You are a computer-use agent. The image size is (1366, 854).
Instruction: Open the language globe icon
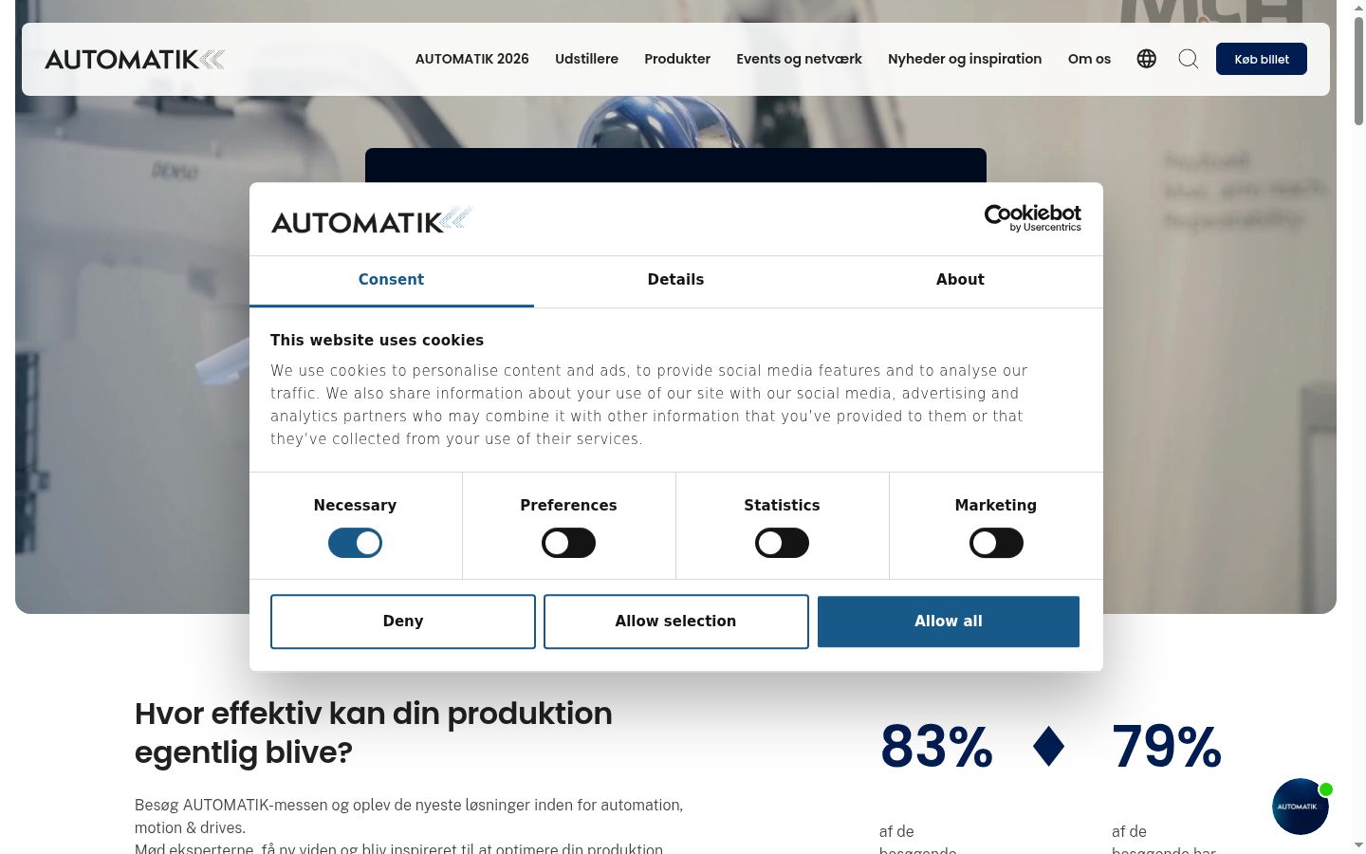point(1146,59)
